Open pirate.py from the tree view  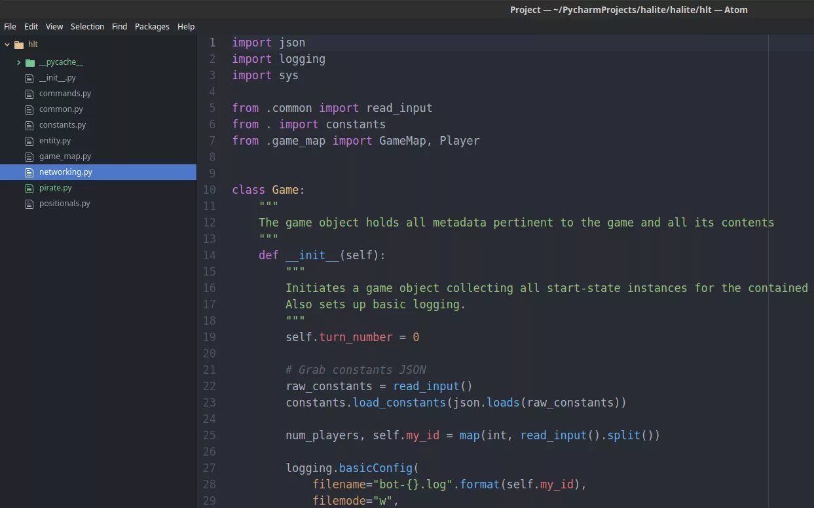coord(56,188)
